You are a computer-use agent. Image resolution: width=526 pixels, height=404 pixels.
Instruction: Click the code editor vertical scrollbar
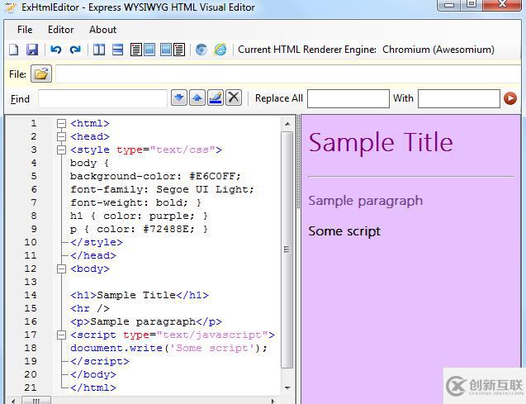tap(287, 248)
